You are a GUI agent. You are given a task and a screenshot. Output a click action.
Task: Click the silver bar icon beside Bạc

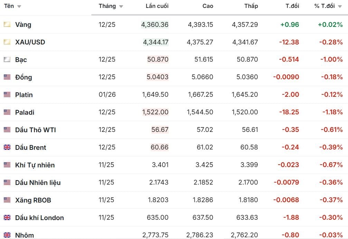(7, 60)
